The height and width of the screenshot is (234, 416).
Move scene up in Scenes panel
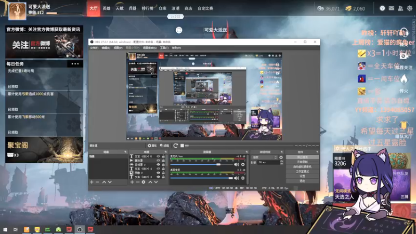coord(104,183)
